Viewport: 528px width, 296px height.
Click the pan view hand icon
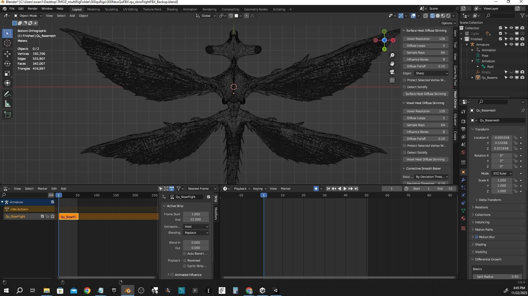[392, 64]
